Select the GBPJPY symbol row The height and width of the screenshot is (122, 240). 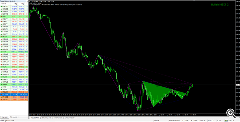click(14, 24)
